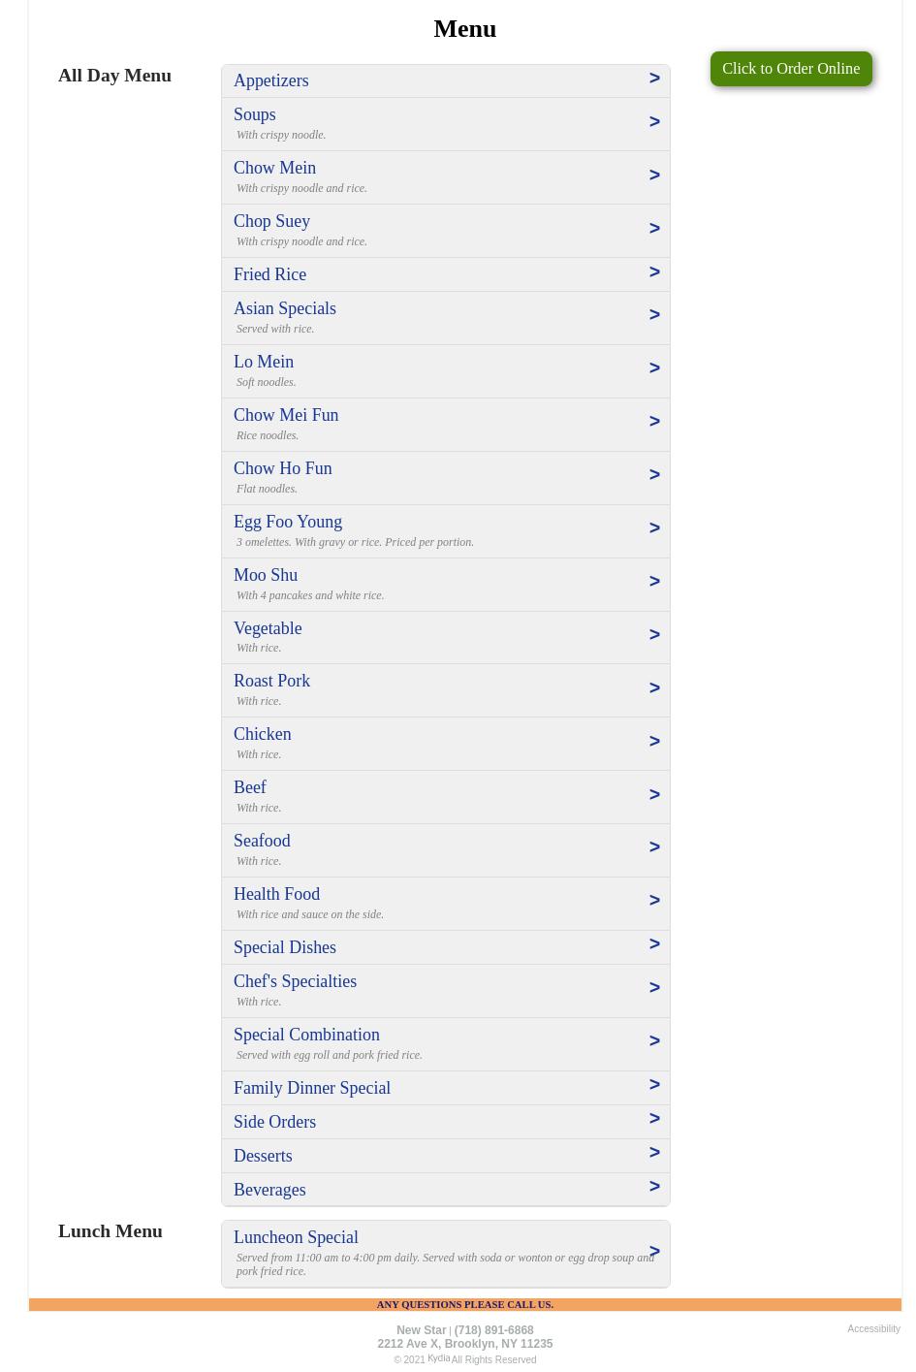Image resolution: width=916 pixels, height=1372 pixels.
Task: Click the chevron next to Soups
Action: (654, 122)
